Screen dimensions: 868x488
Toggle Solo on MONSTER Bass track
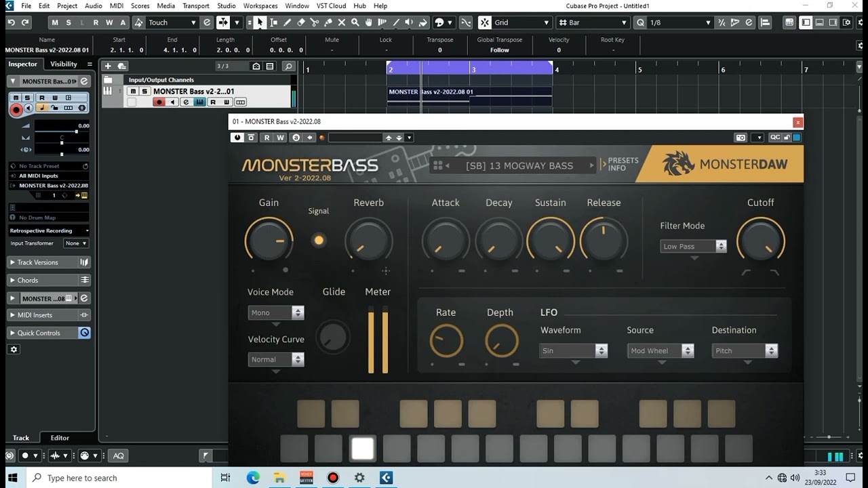[x=144, y=91]
